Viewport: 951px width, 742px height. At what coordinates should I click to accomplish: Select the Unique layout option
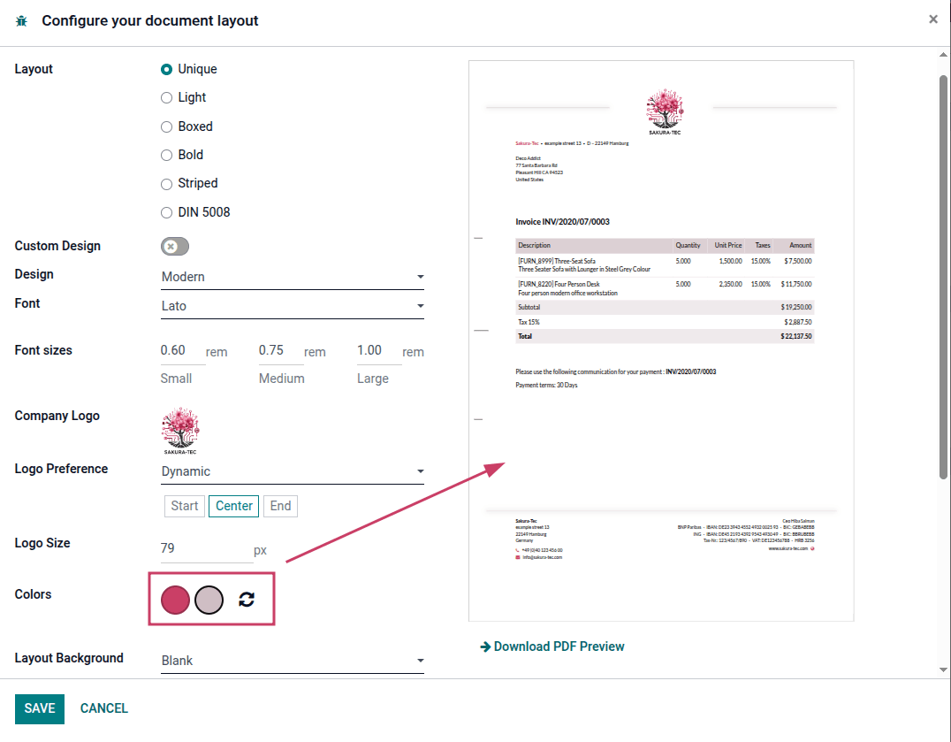[x=166, y=69]
